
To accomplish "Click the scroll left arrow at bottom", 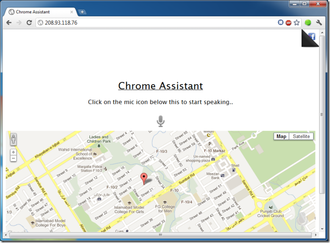I will [x=5, y=235].
